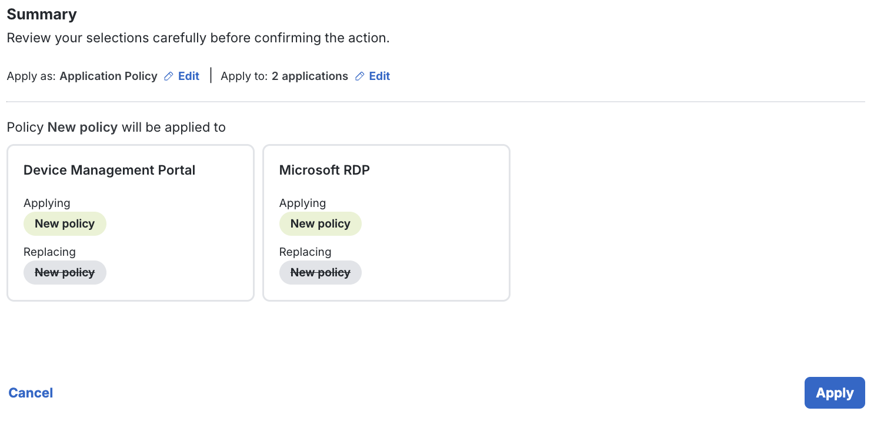Click the strikethrough New policy badge on Microsoft RDP card
Viewport: 874px width, 421px height.
[x=320, y=272]
